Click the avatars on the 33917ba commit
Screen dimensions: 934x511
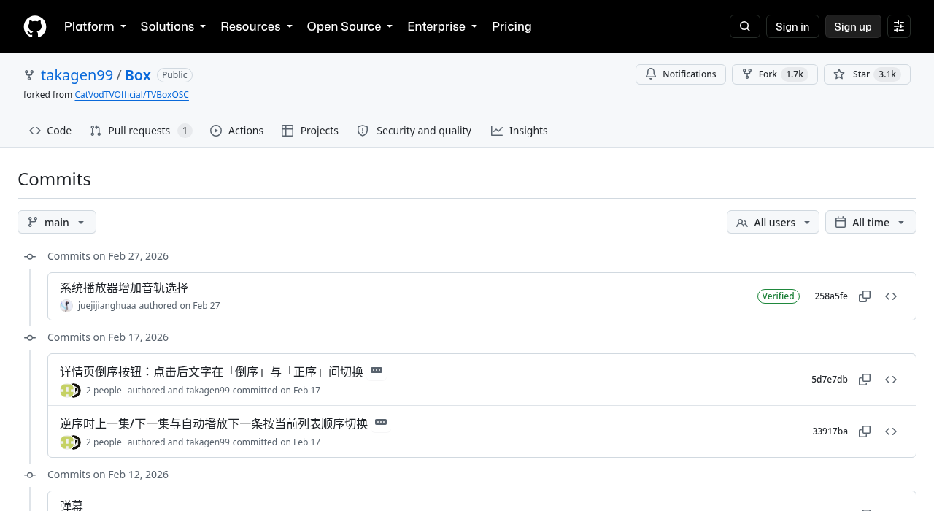[x=70, y=442]
